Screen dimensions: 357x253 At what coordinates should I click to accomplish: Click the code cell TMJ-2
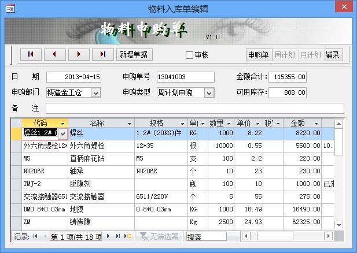pyautogui.click(x=45, y=184)
